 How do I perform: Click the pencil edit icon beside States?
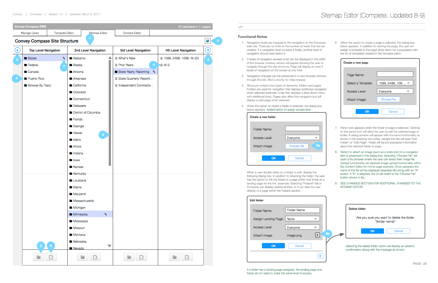pyautogui.click(x=64, y=58)
